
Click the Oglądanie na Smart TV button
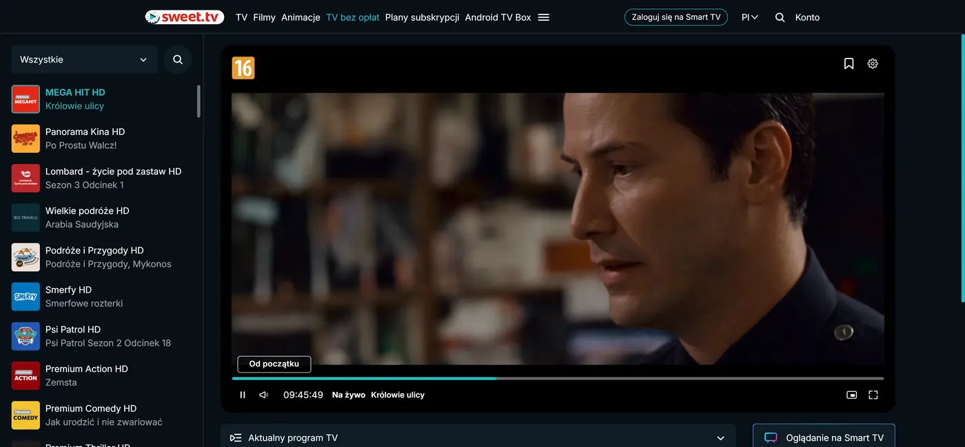click(824, 437)
